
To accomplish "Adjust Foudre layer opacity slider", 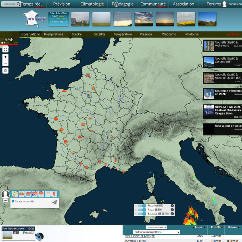I will [x=142, y=206].
